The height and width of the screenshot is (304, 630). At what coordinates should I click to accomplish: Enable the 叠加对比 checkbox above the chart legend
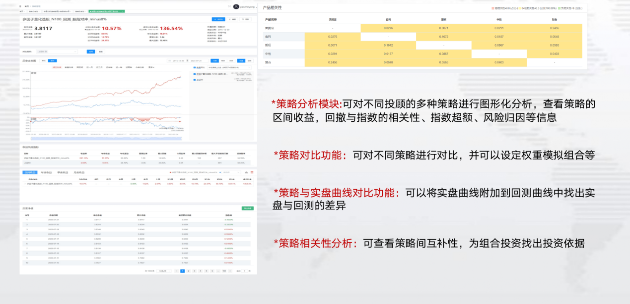(194, 68)
